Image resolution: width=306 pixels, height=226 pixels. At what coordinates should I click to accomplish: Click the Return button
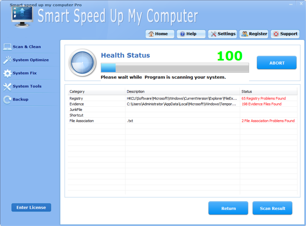point(228,208)
